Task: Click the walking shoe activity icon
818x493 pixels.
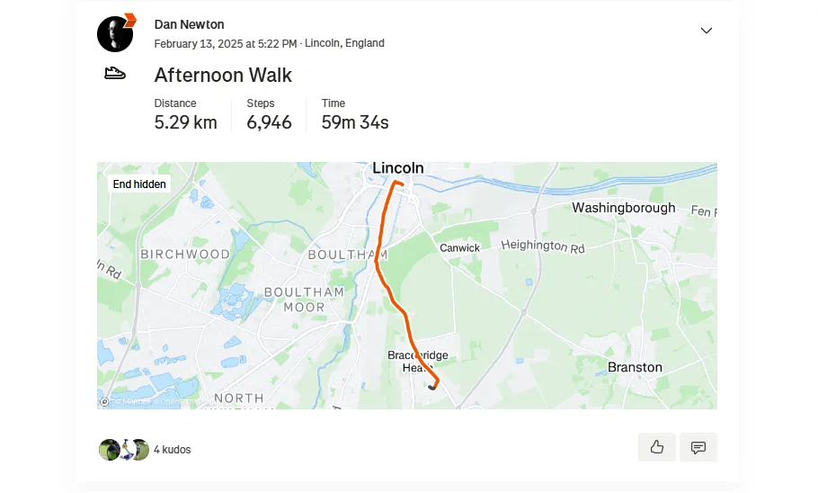Action: coord(115,73)
